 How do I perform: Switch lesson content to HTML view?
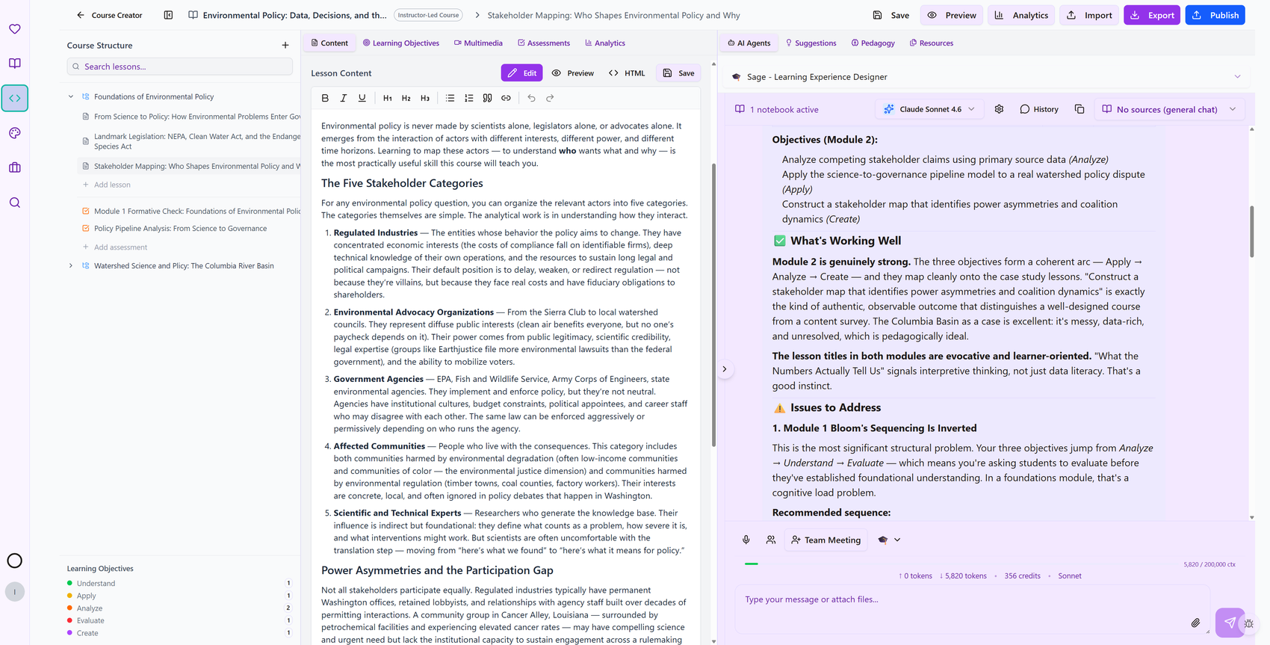[627, 73]
